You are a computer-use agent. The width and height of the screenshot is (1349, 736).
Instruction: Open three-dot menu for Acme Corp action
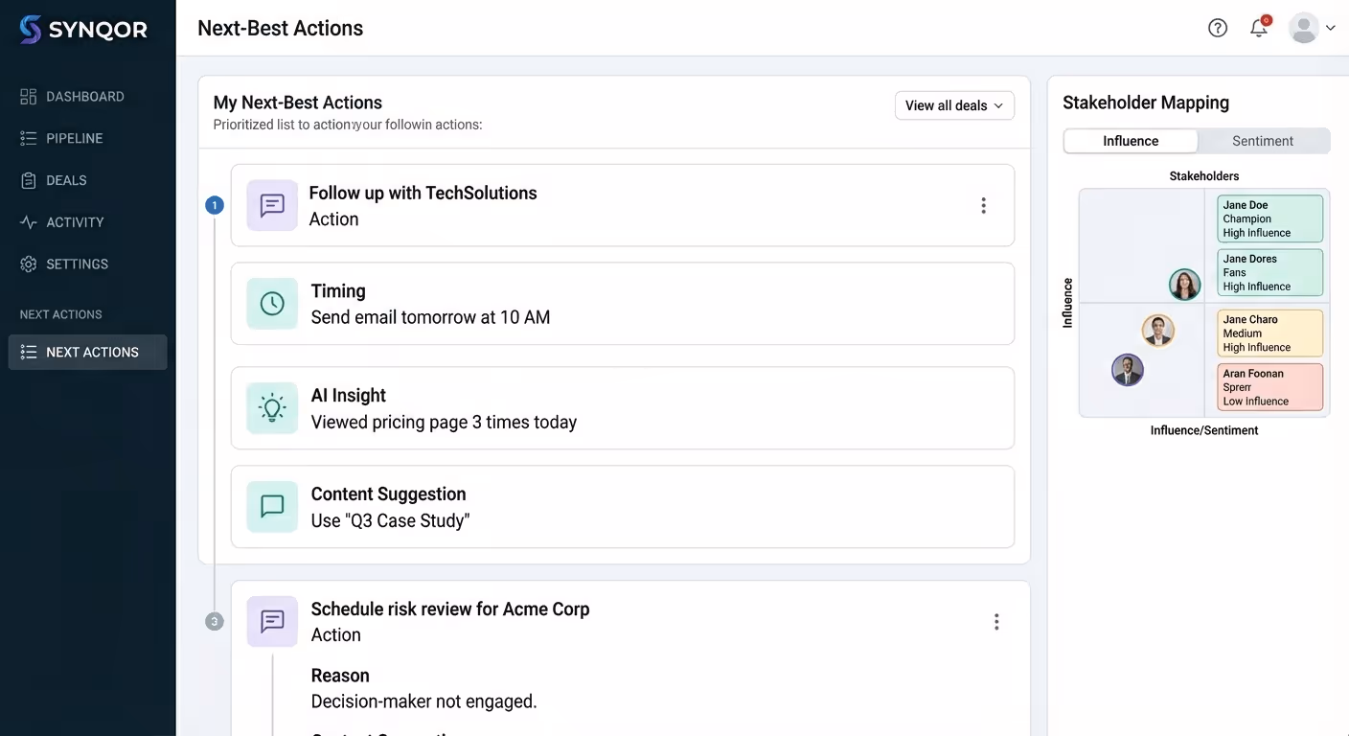point(996,622)
